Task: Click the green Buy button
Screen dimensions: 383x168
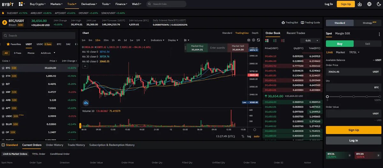Action: 340,44
